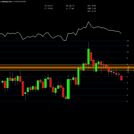Image resolution: width=134 pixels, height=134 pixels.
Task: Click the OL: 5.18 reading
Action: coord(92,11)
